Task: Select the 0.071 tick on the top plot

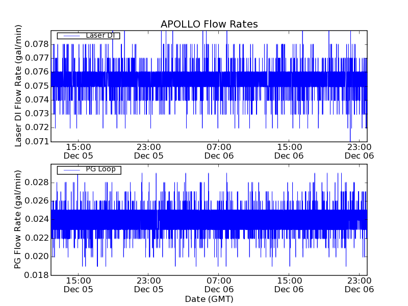Action: pos(37,141)
